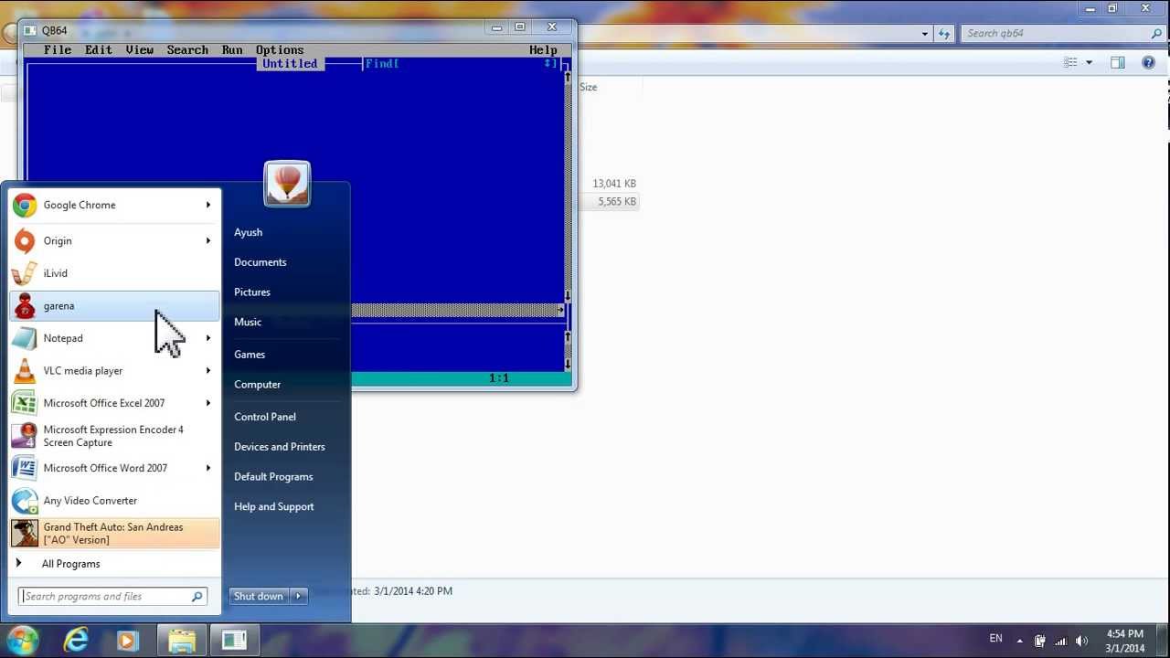Expand the Excel 2007 jump list arrow
Viewport: 1170px width, 658px height.
click(x=208, y=403)
